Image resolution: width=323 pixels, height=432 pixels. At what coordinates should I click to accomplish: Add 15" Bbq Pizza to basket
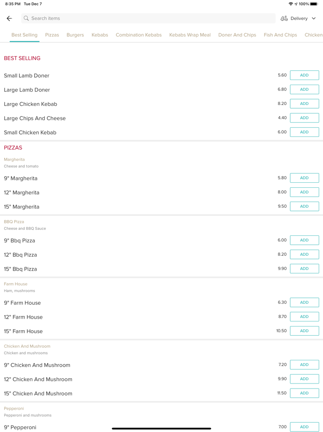304,269
